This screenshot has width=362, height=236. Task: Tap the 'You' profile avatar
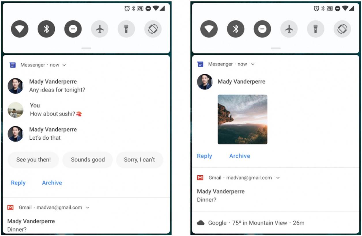click(16, 110)
